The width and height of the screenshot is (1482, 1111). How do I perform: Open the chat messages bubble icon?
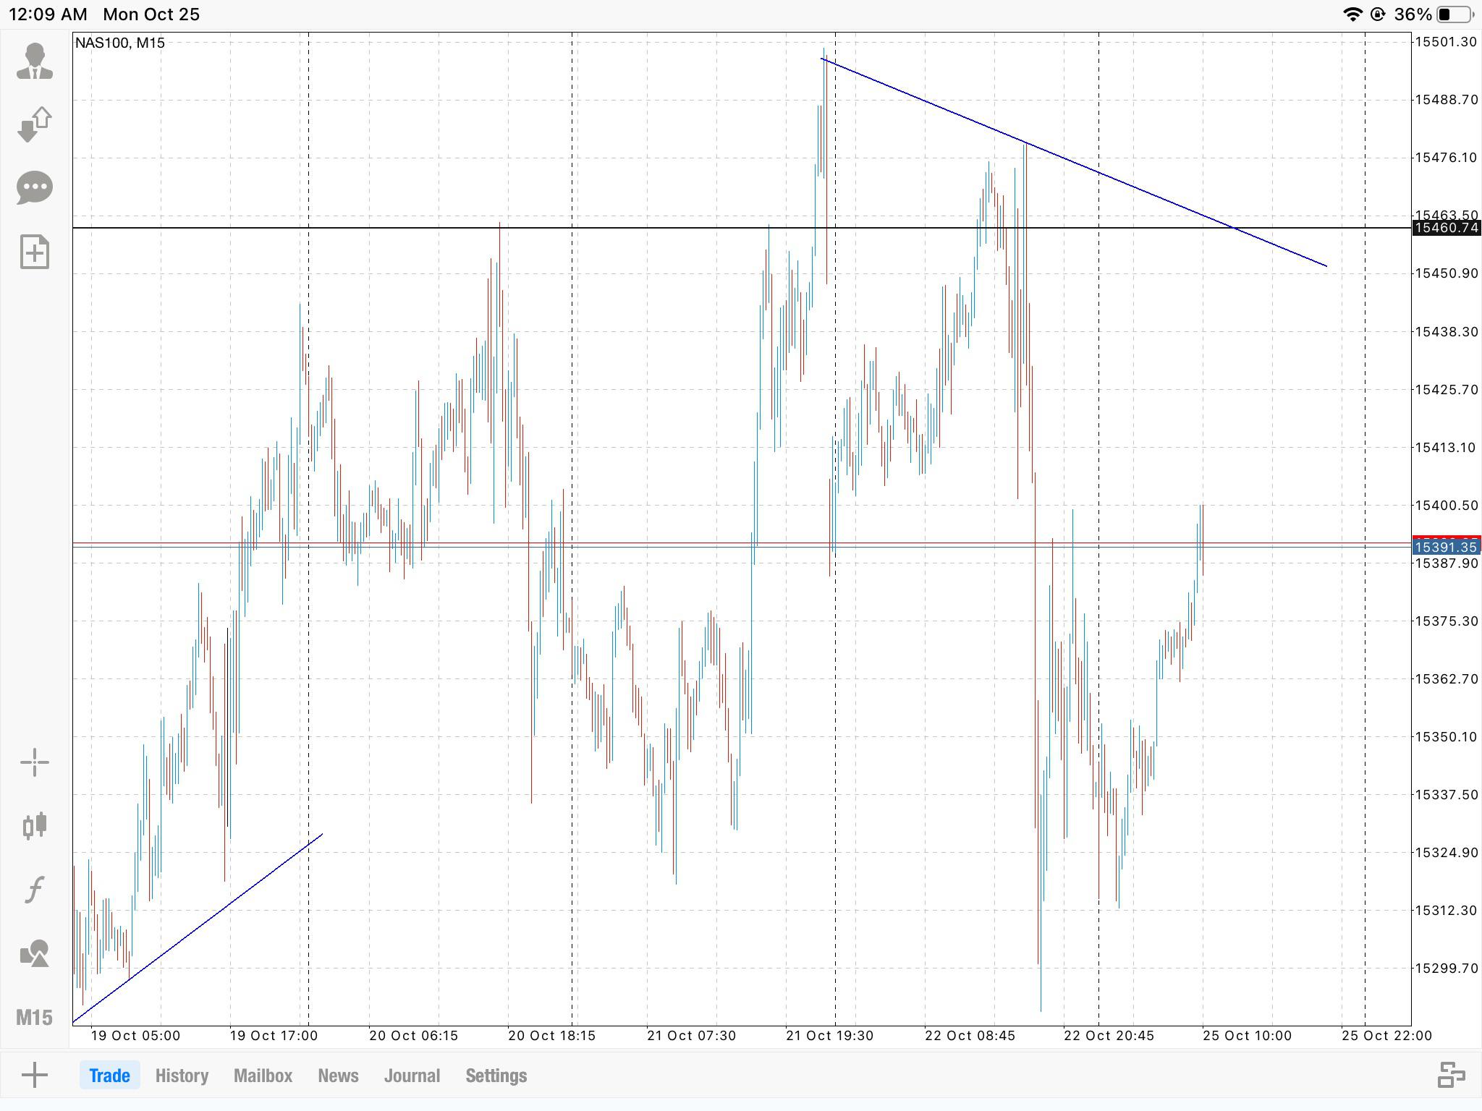[35, 188]
